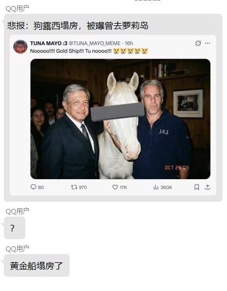Bookmark the tweet using the bookmark icon
This screenshot has height=291, width=227.
click(x=197, y=187)
